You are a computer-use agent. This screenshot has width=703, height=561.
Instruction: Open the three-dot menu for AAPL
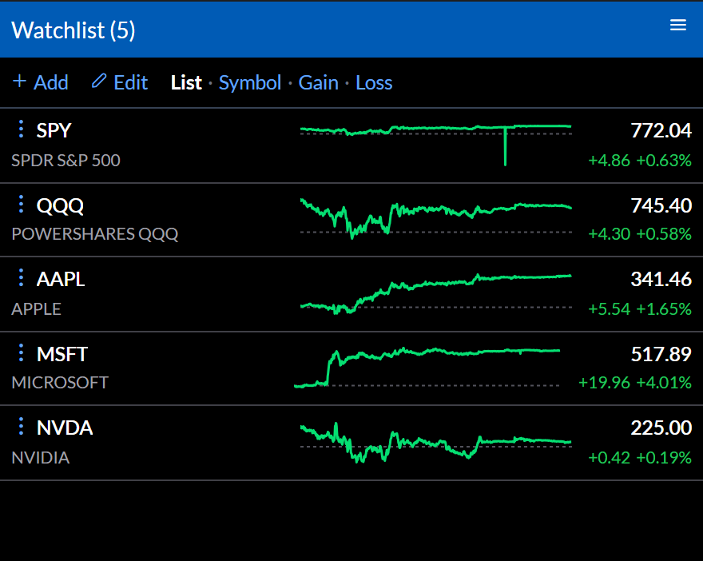(21, 277)
